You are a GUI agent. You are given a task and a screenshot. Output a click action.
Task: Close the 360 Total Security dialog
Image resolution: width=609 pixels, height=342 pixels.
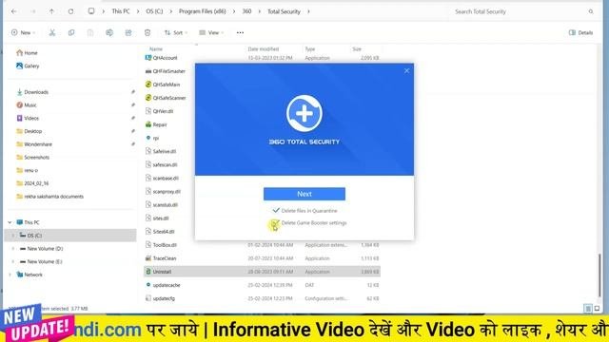point(406,70)
